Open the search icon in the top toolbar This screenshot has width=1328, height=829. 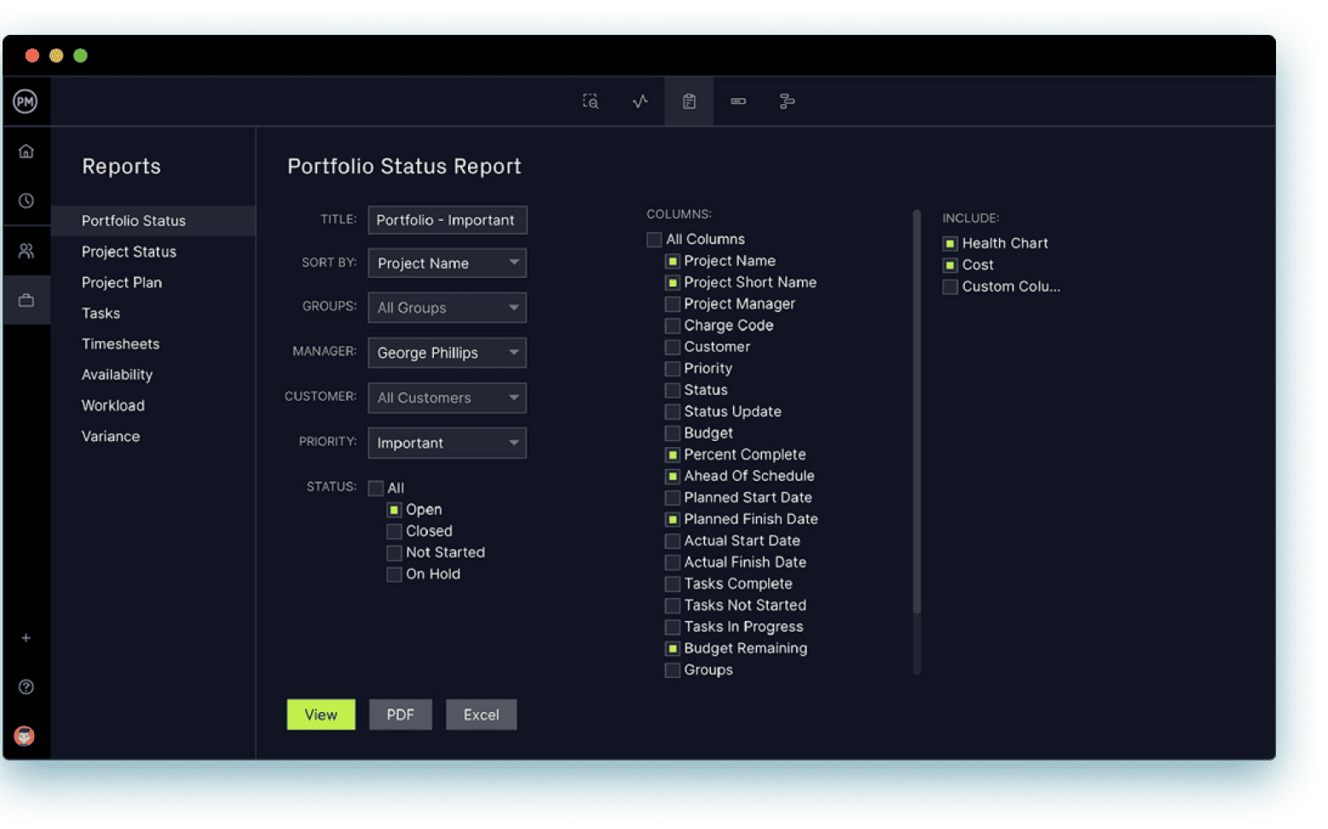tap(590, 101)
